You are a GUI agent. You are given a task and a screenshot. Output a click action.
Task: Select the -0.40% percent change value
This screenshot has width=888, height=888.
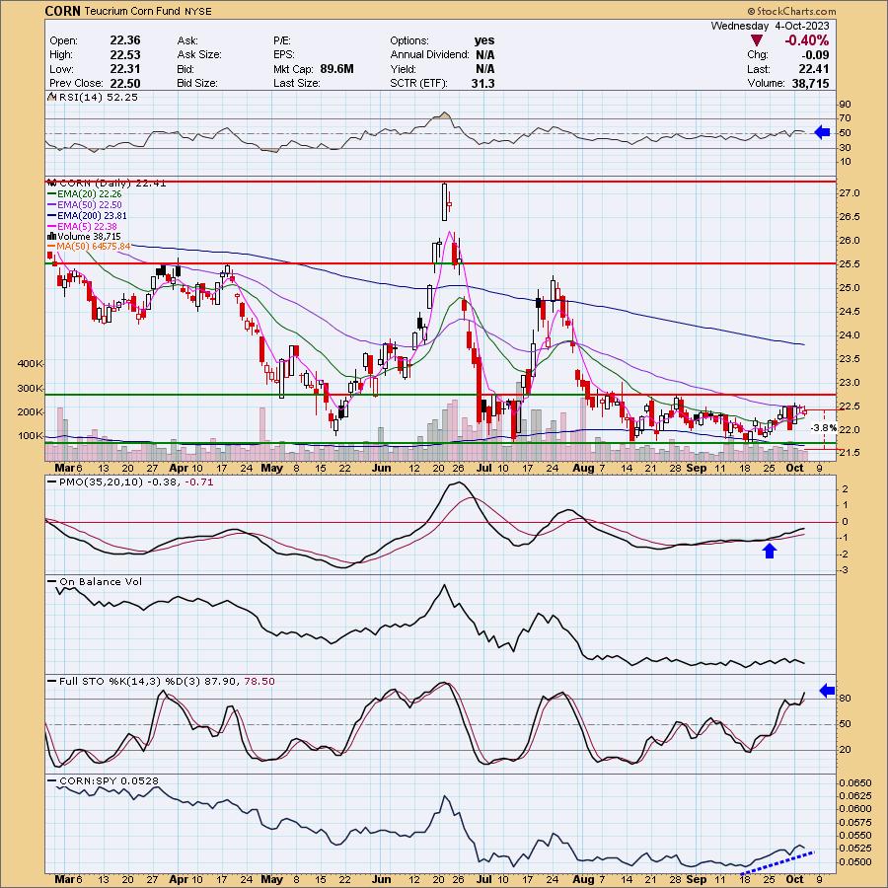tap(806, 40)
